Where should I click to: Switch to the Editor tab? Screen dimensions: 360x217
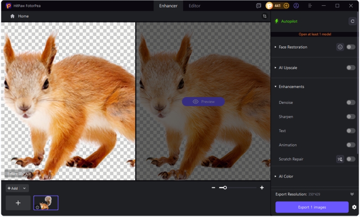coord(194,6)
